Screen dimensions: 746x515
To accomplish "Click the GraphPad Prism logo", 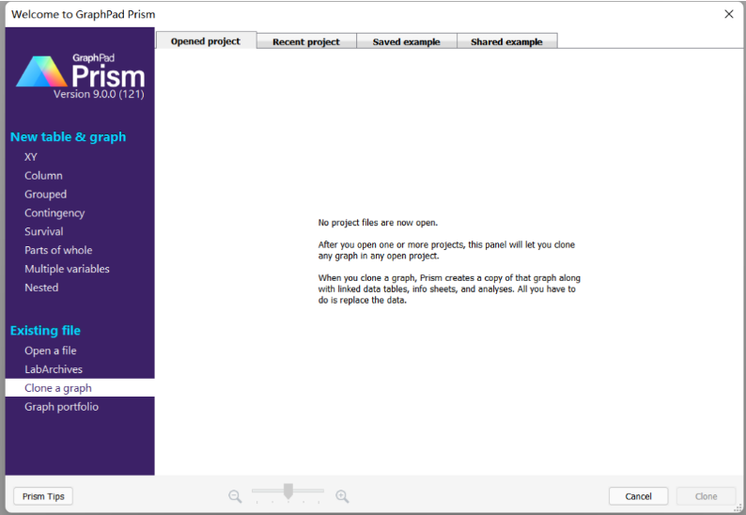I will tap(80, 71).
